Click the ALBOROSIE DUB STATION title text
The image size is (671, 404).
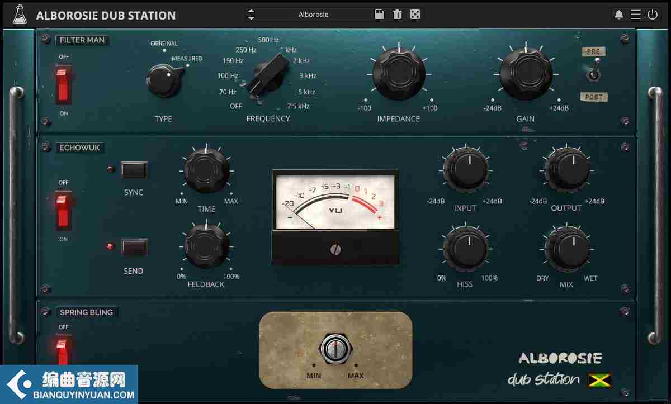coord(106,16)
